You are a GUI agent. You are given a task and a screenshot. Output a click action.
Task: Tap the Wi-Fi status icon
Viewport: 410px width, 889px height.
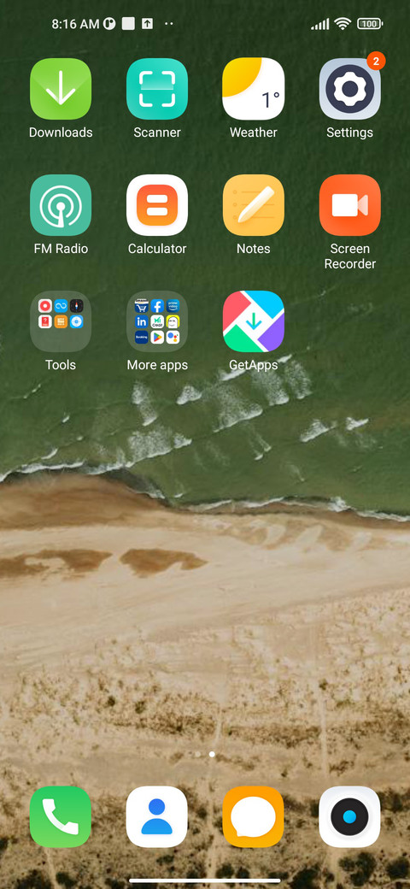point(343,23)
